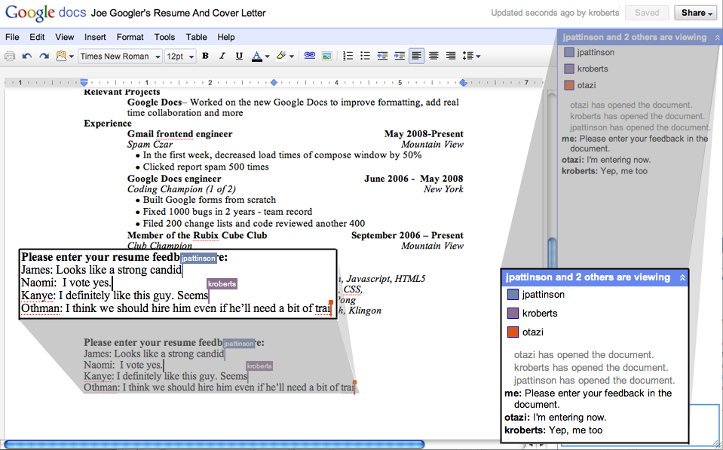Undo the last edit
The image size is (723, 450).
26,57
